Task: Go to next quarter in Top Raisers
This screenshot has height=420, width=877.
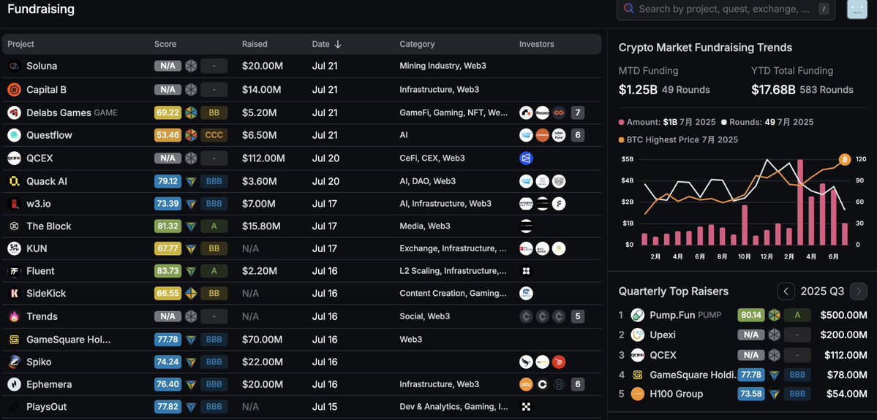Action: coord(858,291)
